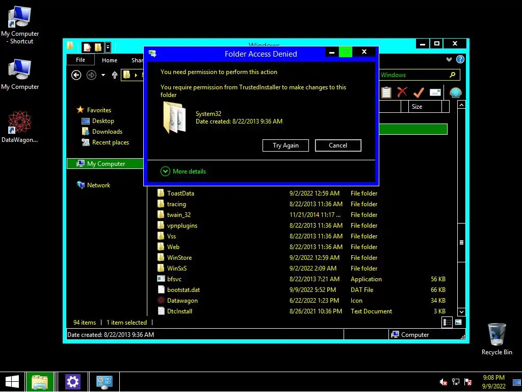Click the address bar folder icon
The width and height of the screenshot is (522, 392).
click(x=126, y=75)
